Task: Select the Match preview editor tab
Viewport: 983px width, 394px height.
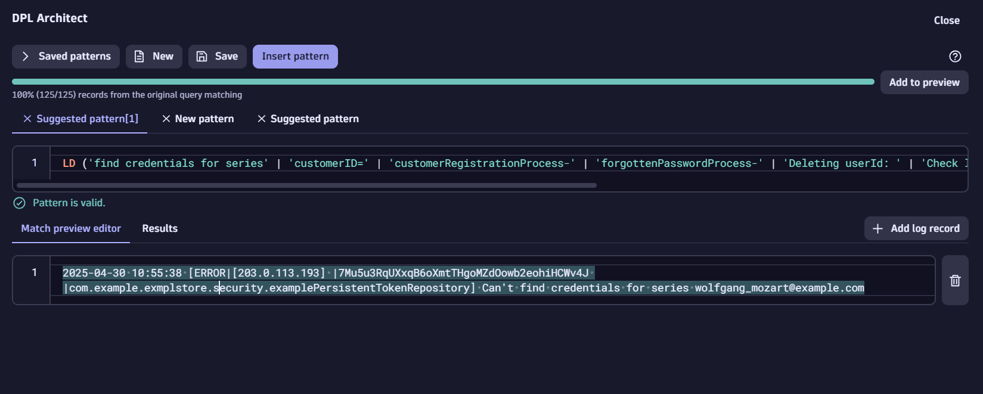Action: click(x=71, y=229)
